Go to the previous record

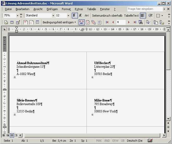[113, 22]
